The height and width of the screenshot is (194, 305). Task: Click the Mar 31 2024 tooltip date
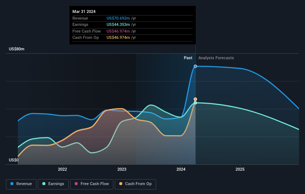84,11
